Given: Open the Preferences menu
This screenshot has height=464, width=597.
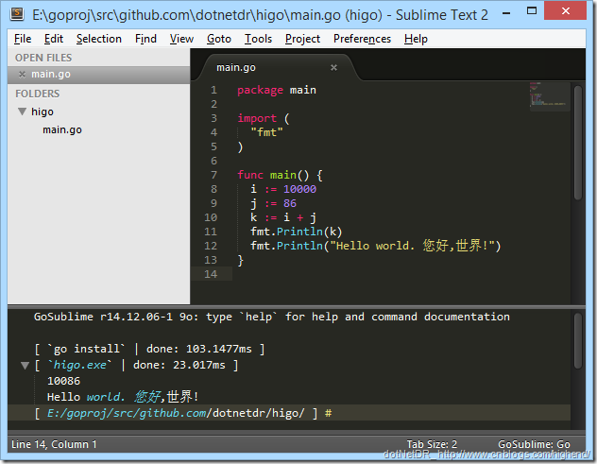Looking at the screenshot, I should pyautogui.click(x=362, y=39).
